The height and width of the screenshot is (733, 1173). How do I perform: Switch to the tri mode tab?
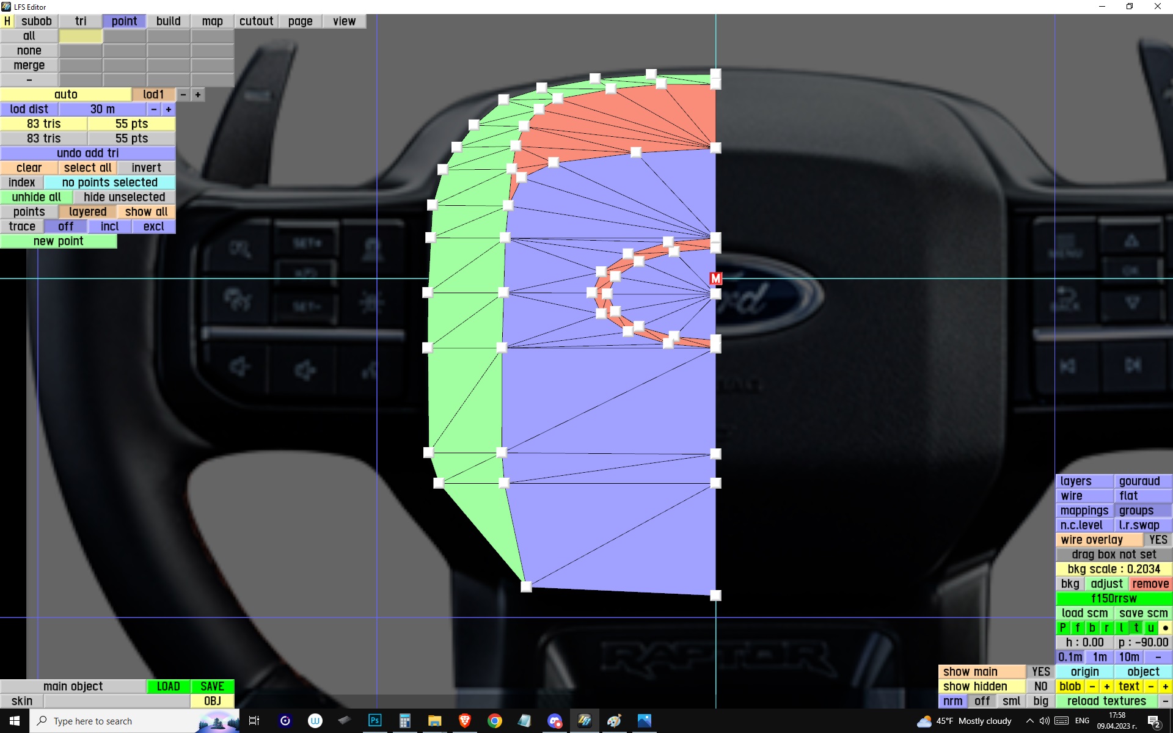tap(81, 21)
